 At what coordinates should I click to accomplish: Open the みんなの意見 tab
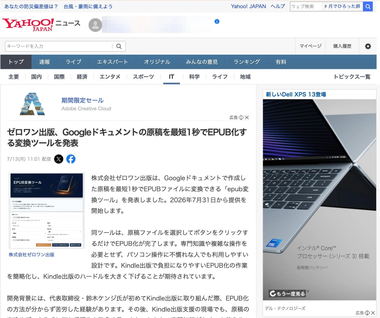202,62
